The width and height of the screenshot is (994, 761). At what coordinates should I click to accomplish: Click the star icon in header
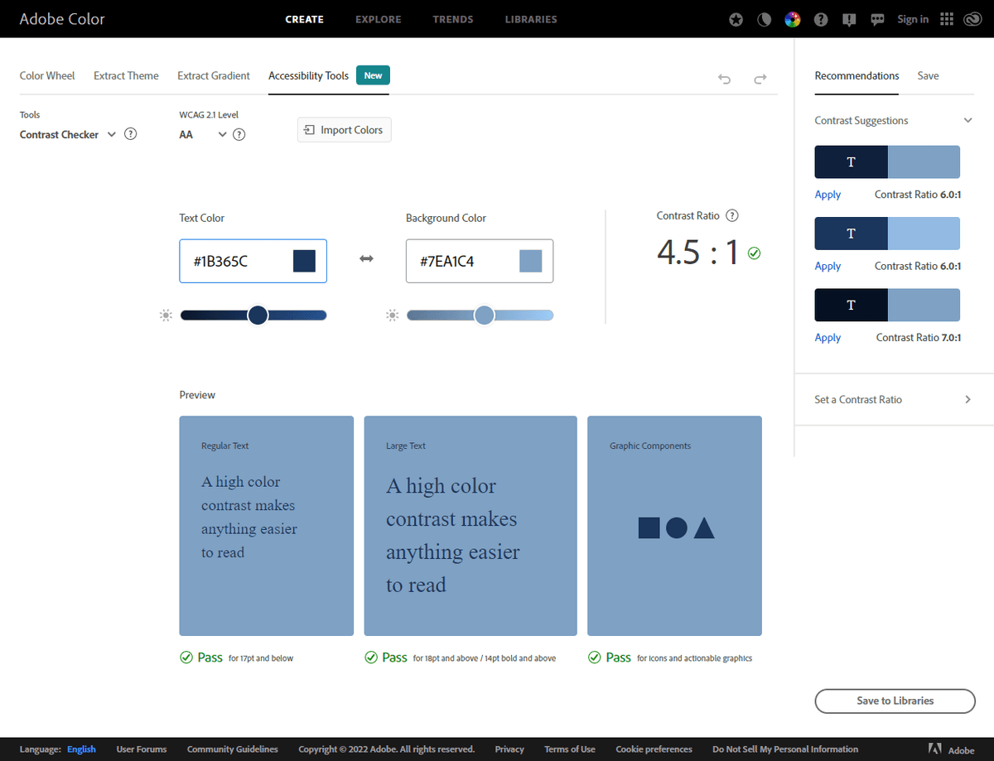point(736,20)
